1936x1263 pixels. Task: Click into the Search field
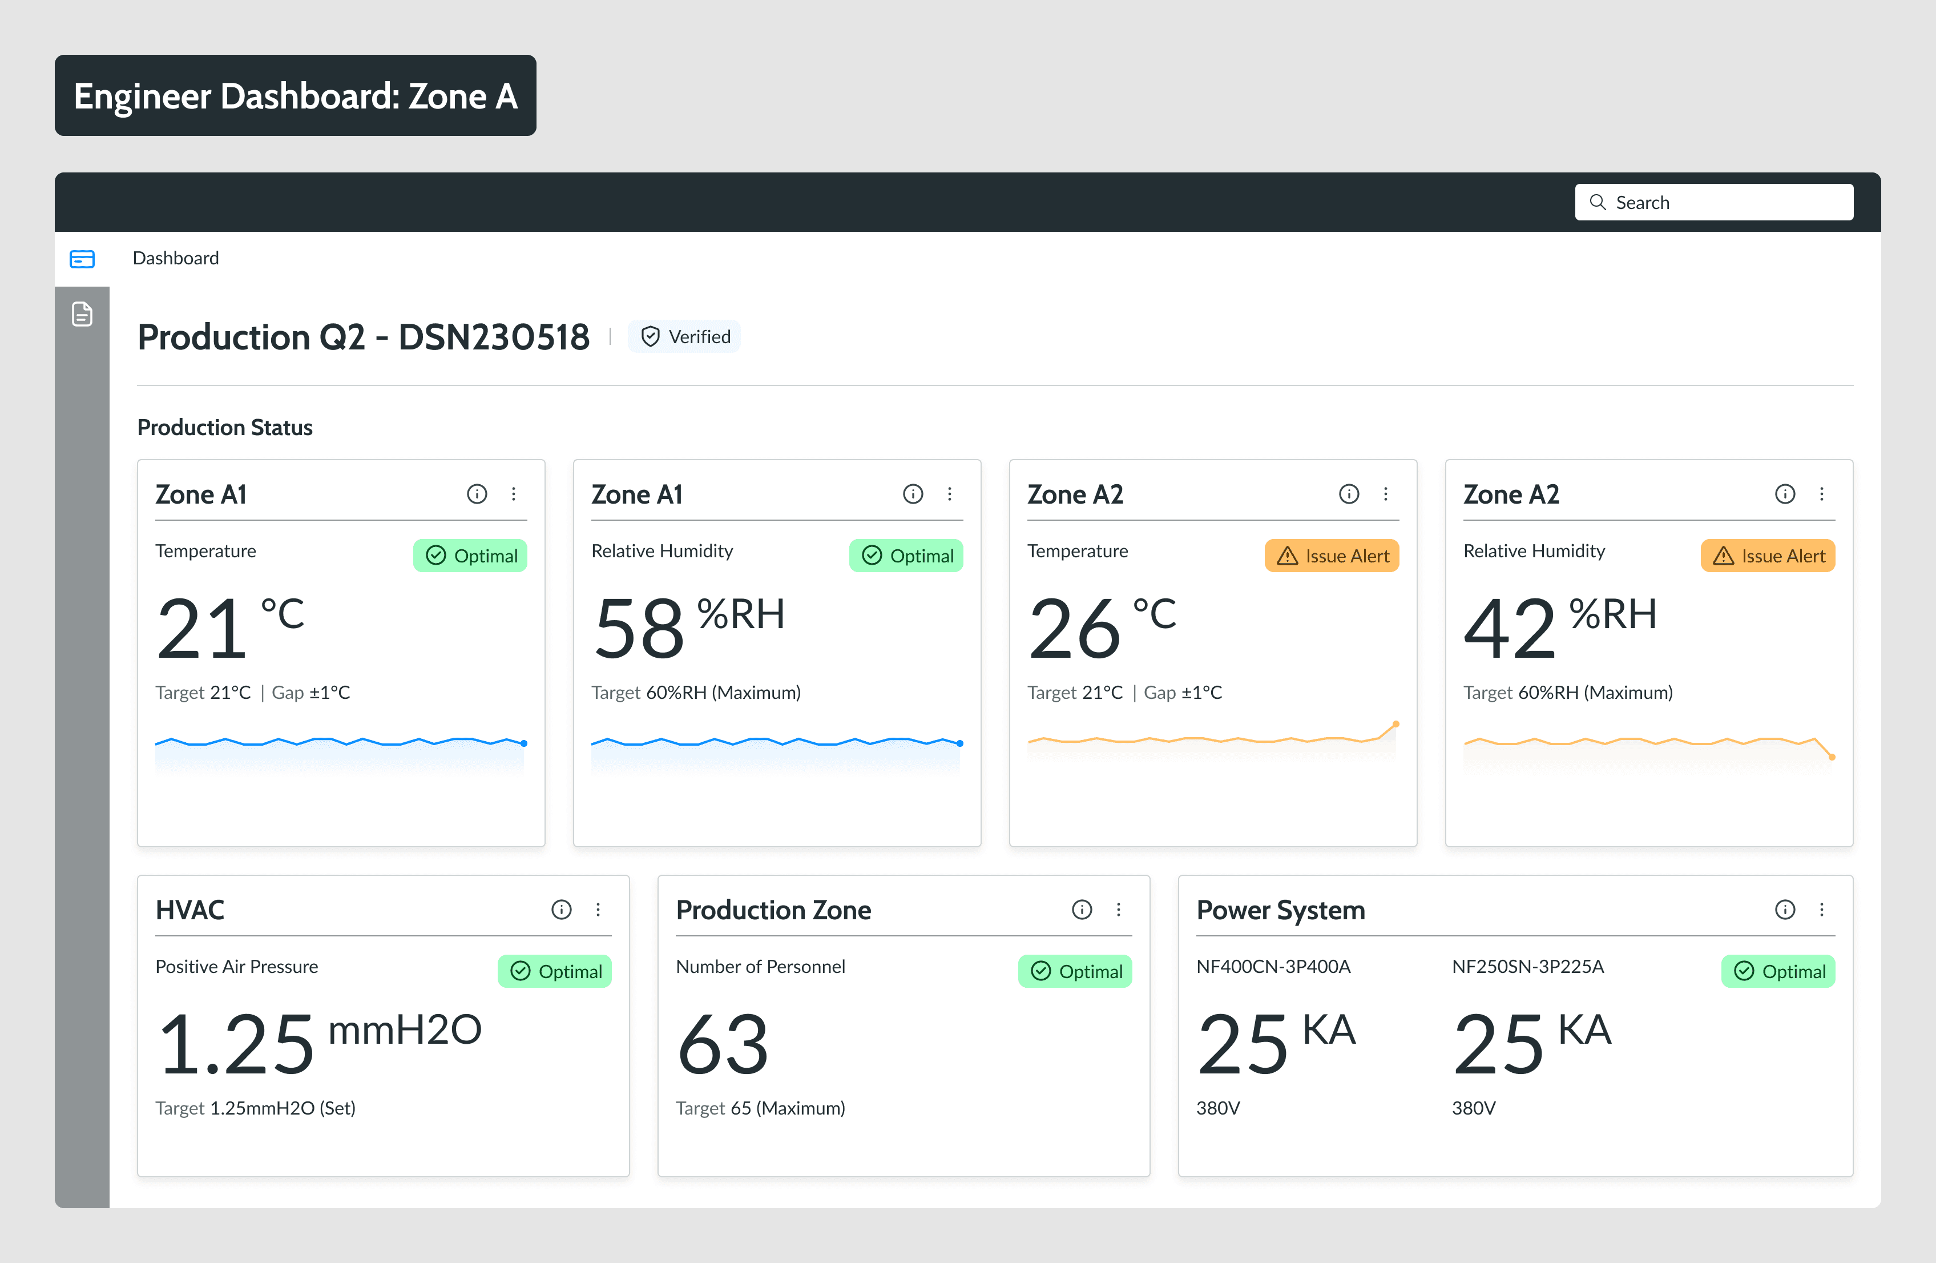click(x=1713, y=203)
